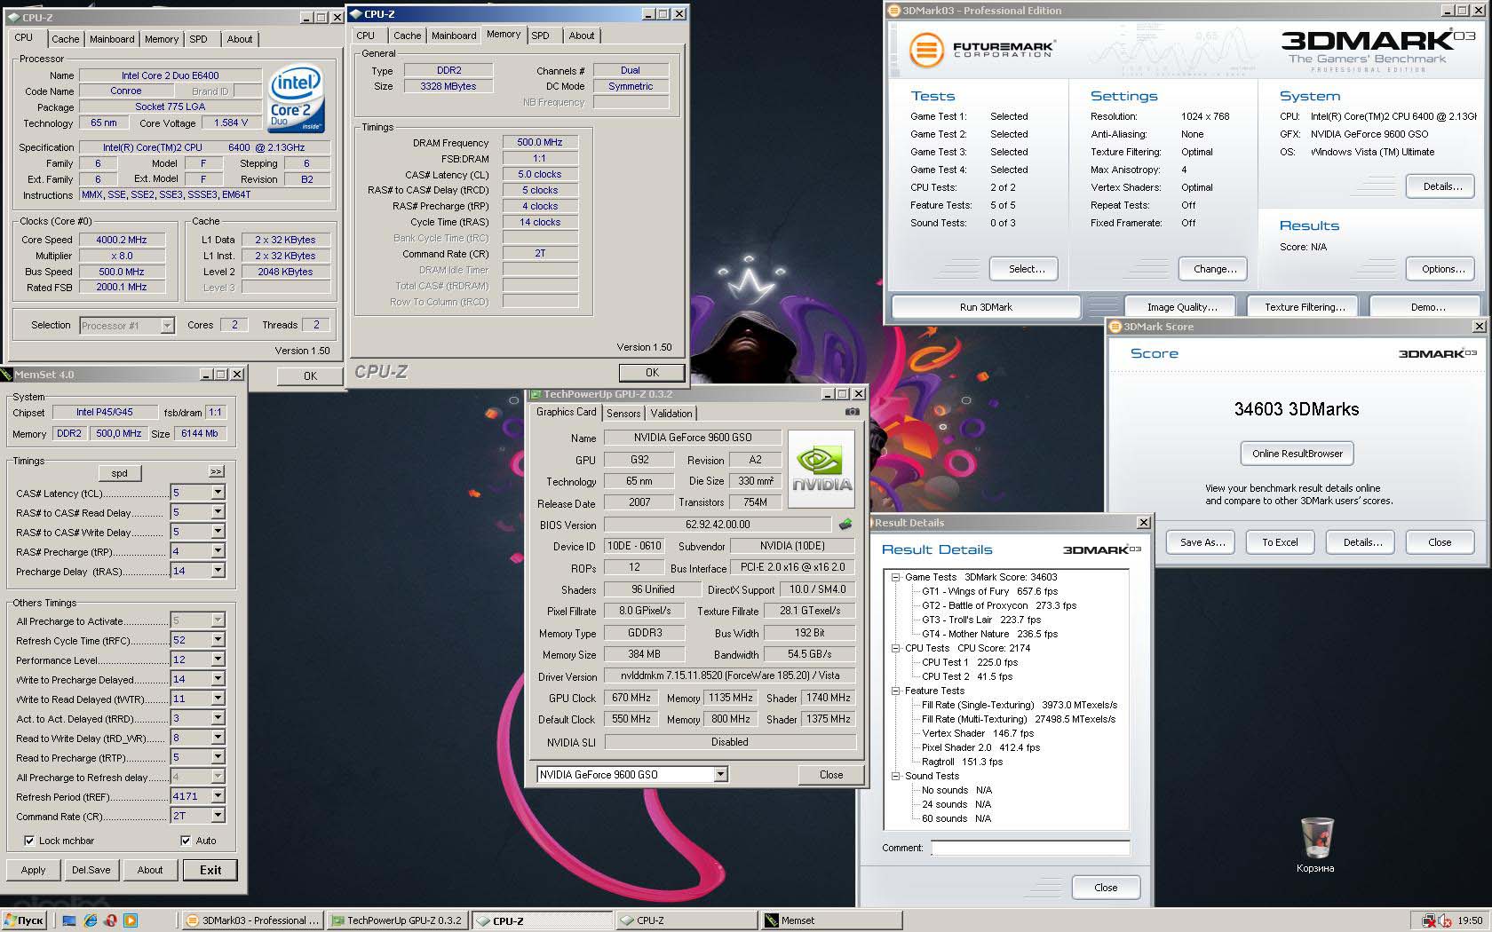
Task: Select GT1 - Wings of Fury result row
Action: [989, 591]
